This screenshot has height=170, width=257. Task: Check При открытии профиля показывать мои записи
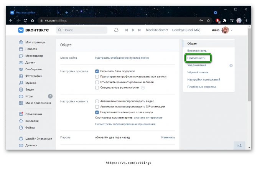pos(97,76)
